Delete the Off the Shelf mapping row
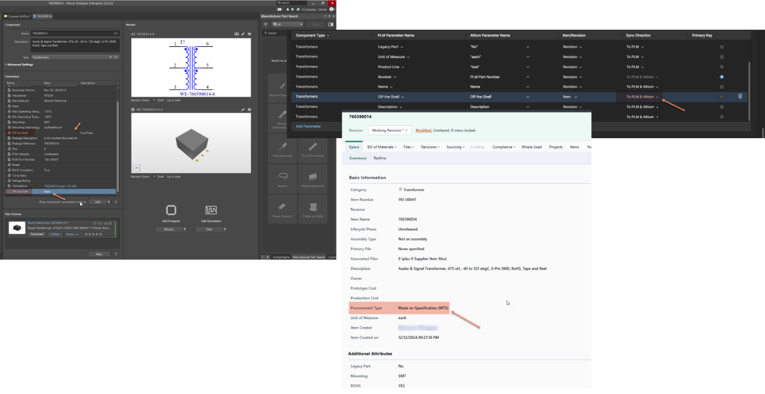Image resolution: width=765 pixels, height=394 pixels. [x=740, y=97]
